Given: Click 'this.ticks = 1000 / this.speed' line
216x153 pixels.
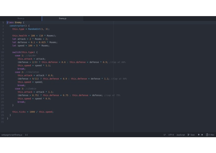Looking at the screenshot, I should (33, 112).
